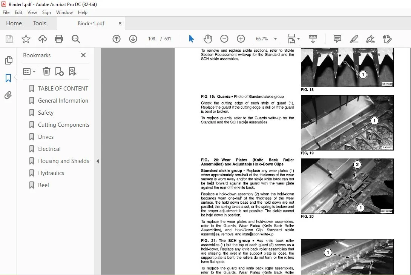411x275 pixels.
Task: Print the document
Action: pyautogui.click(x=59, y=39)
